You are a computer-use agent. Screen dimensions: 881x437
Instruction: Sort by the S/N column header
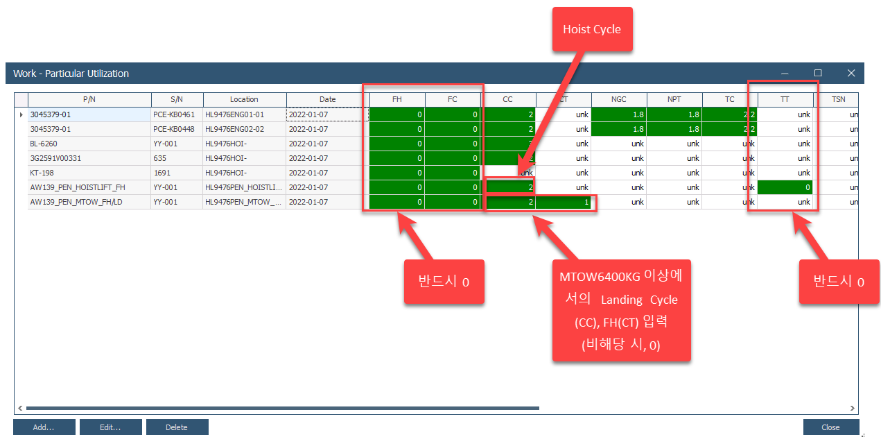pyautogui.click(x=177, y=99)
